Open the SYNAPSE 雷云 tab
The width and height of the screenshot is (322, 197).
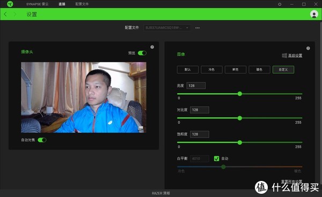pos(38,4)
